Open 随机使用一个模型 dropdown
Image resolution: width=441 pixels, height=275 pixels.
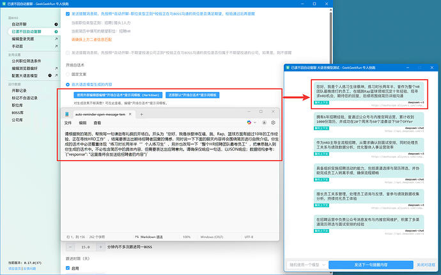pos(307,265)
